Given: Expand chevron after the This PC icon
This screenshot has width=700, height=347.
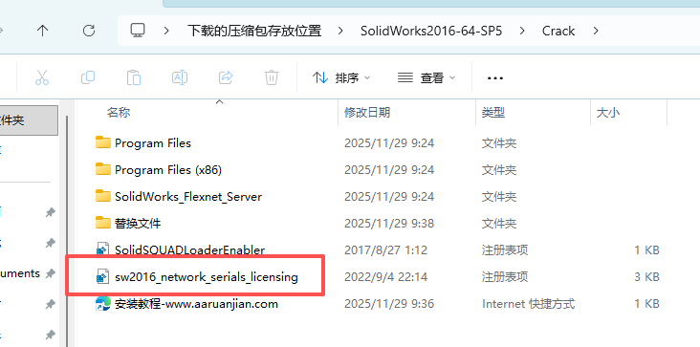Looking at the screenshot, I should [x=167, y=31].
